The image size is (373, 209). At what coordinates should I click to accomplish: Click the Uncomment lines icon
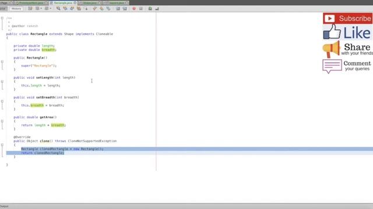157,9
